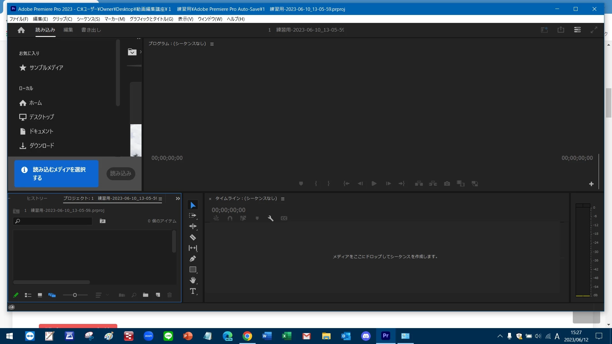Open the Project panel hamburger menu
This screenshot has height=344, width=612.
160,199
